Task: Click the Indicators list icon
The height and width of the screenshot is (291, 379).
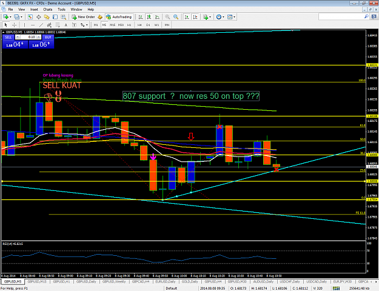Action: click(206, 17)
